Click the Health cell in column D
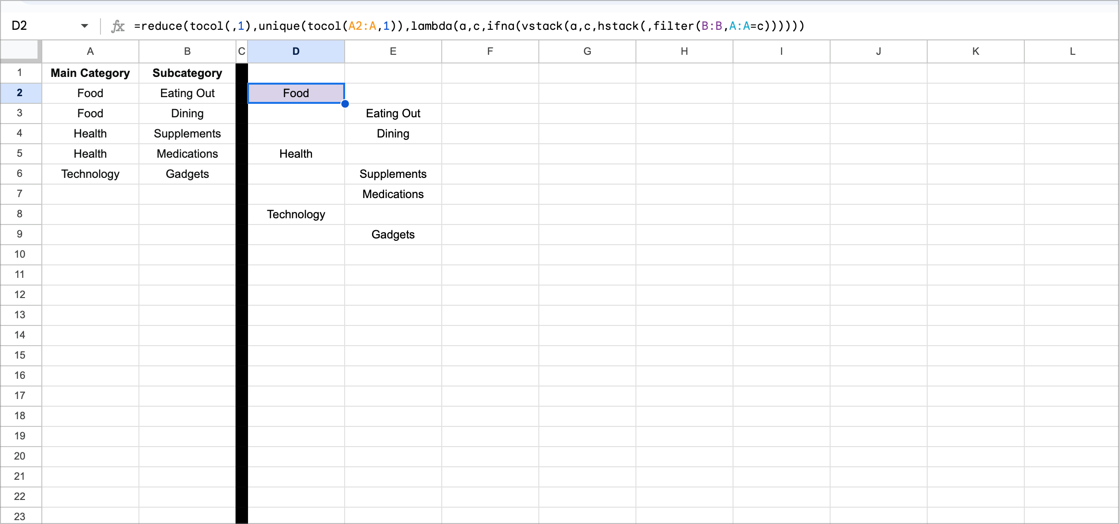The image size is (1119, 524). click(x=296, y=154)
